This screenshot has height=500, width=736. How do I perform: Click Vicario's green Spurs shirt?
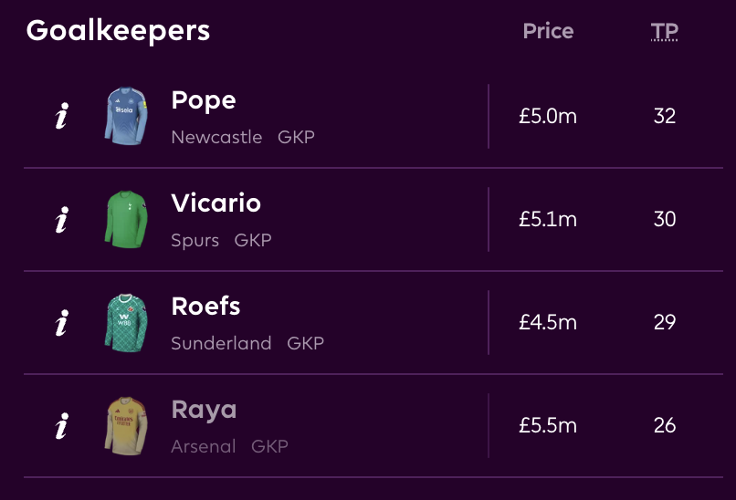[x=123, y=219]
